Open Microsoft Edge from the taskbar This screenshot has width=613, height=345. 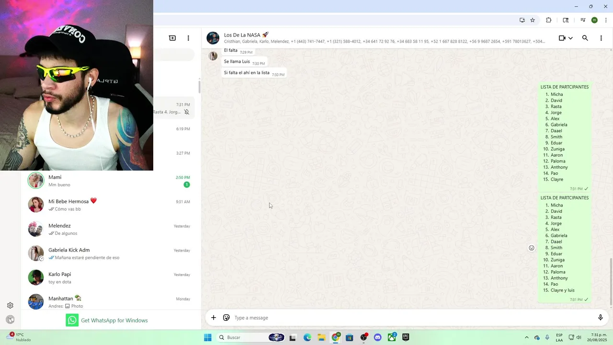tap(307, 337)
